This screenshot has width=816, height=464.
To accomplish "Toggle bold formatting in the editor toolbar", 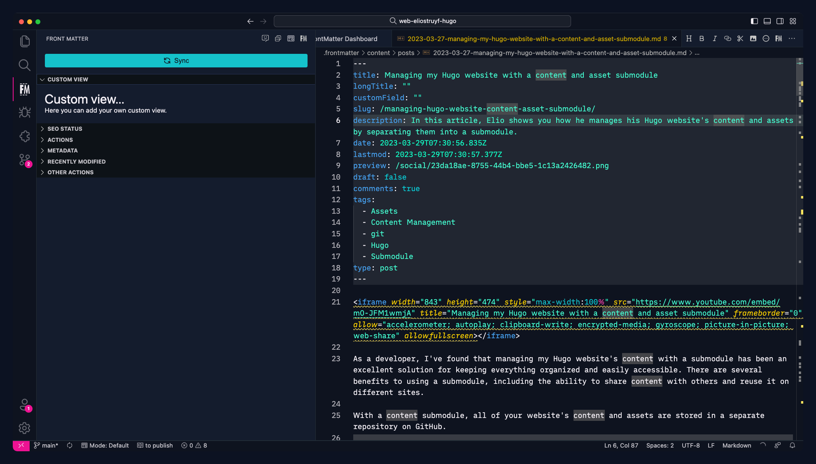I will 702,38.
